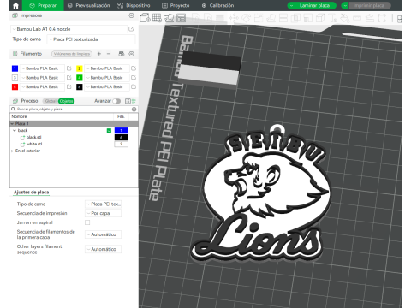The height and width of the screenshot is (308, 411).
Task: Open the filament 5 Bambu PLA Basic dropdown
Action: tap(42, 86)
